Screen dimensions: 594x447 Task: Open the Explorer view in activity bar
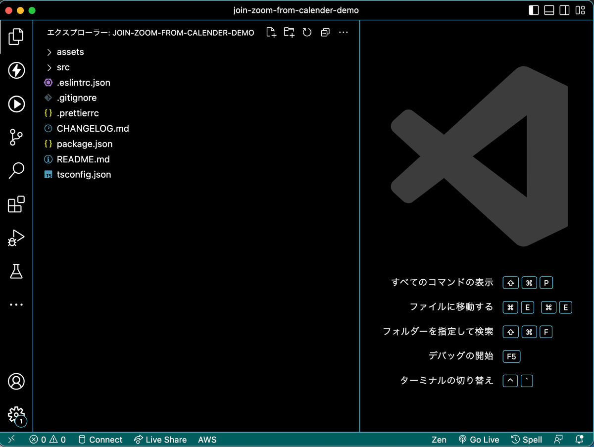pos(16,37)
